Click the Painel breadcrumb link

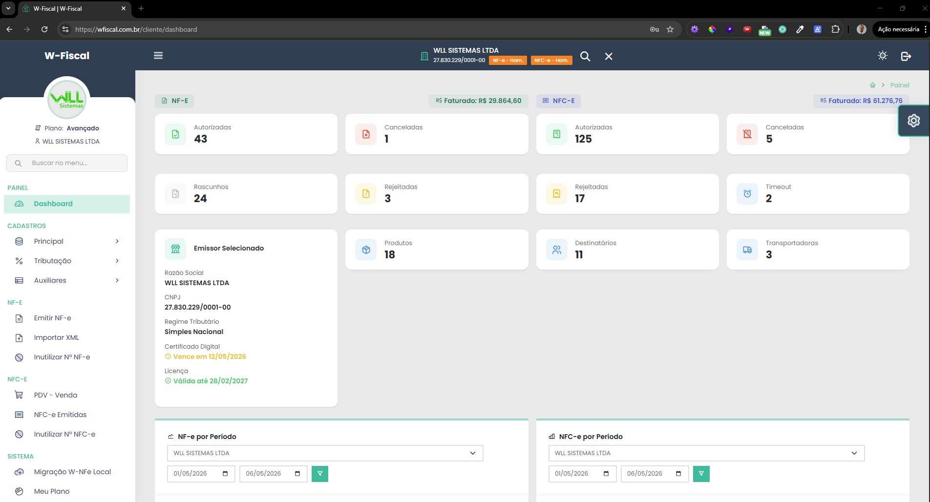[900, 85]
